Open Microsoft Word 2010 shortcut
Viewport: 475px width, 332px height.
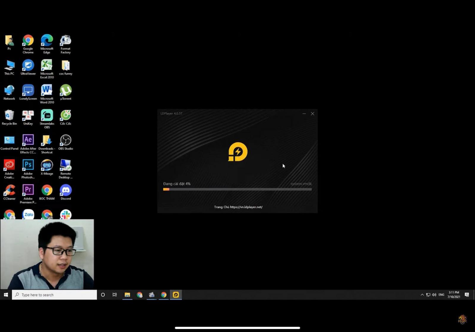47,94
